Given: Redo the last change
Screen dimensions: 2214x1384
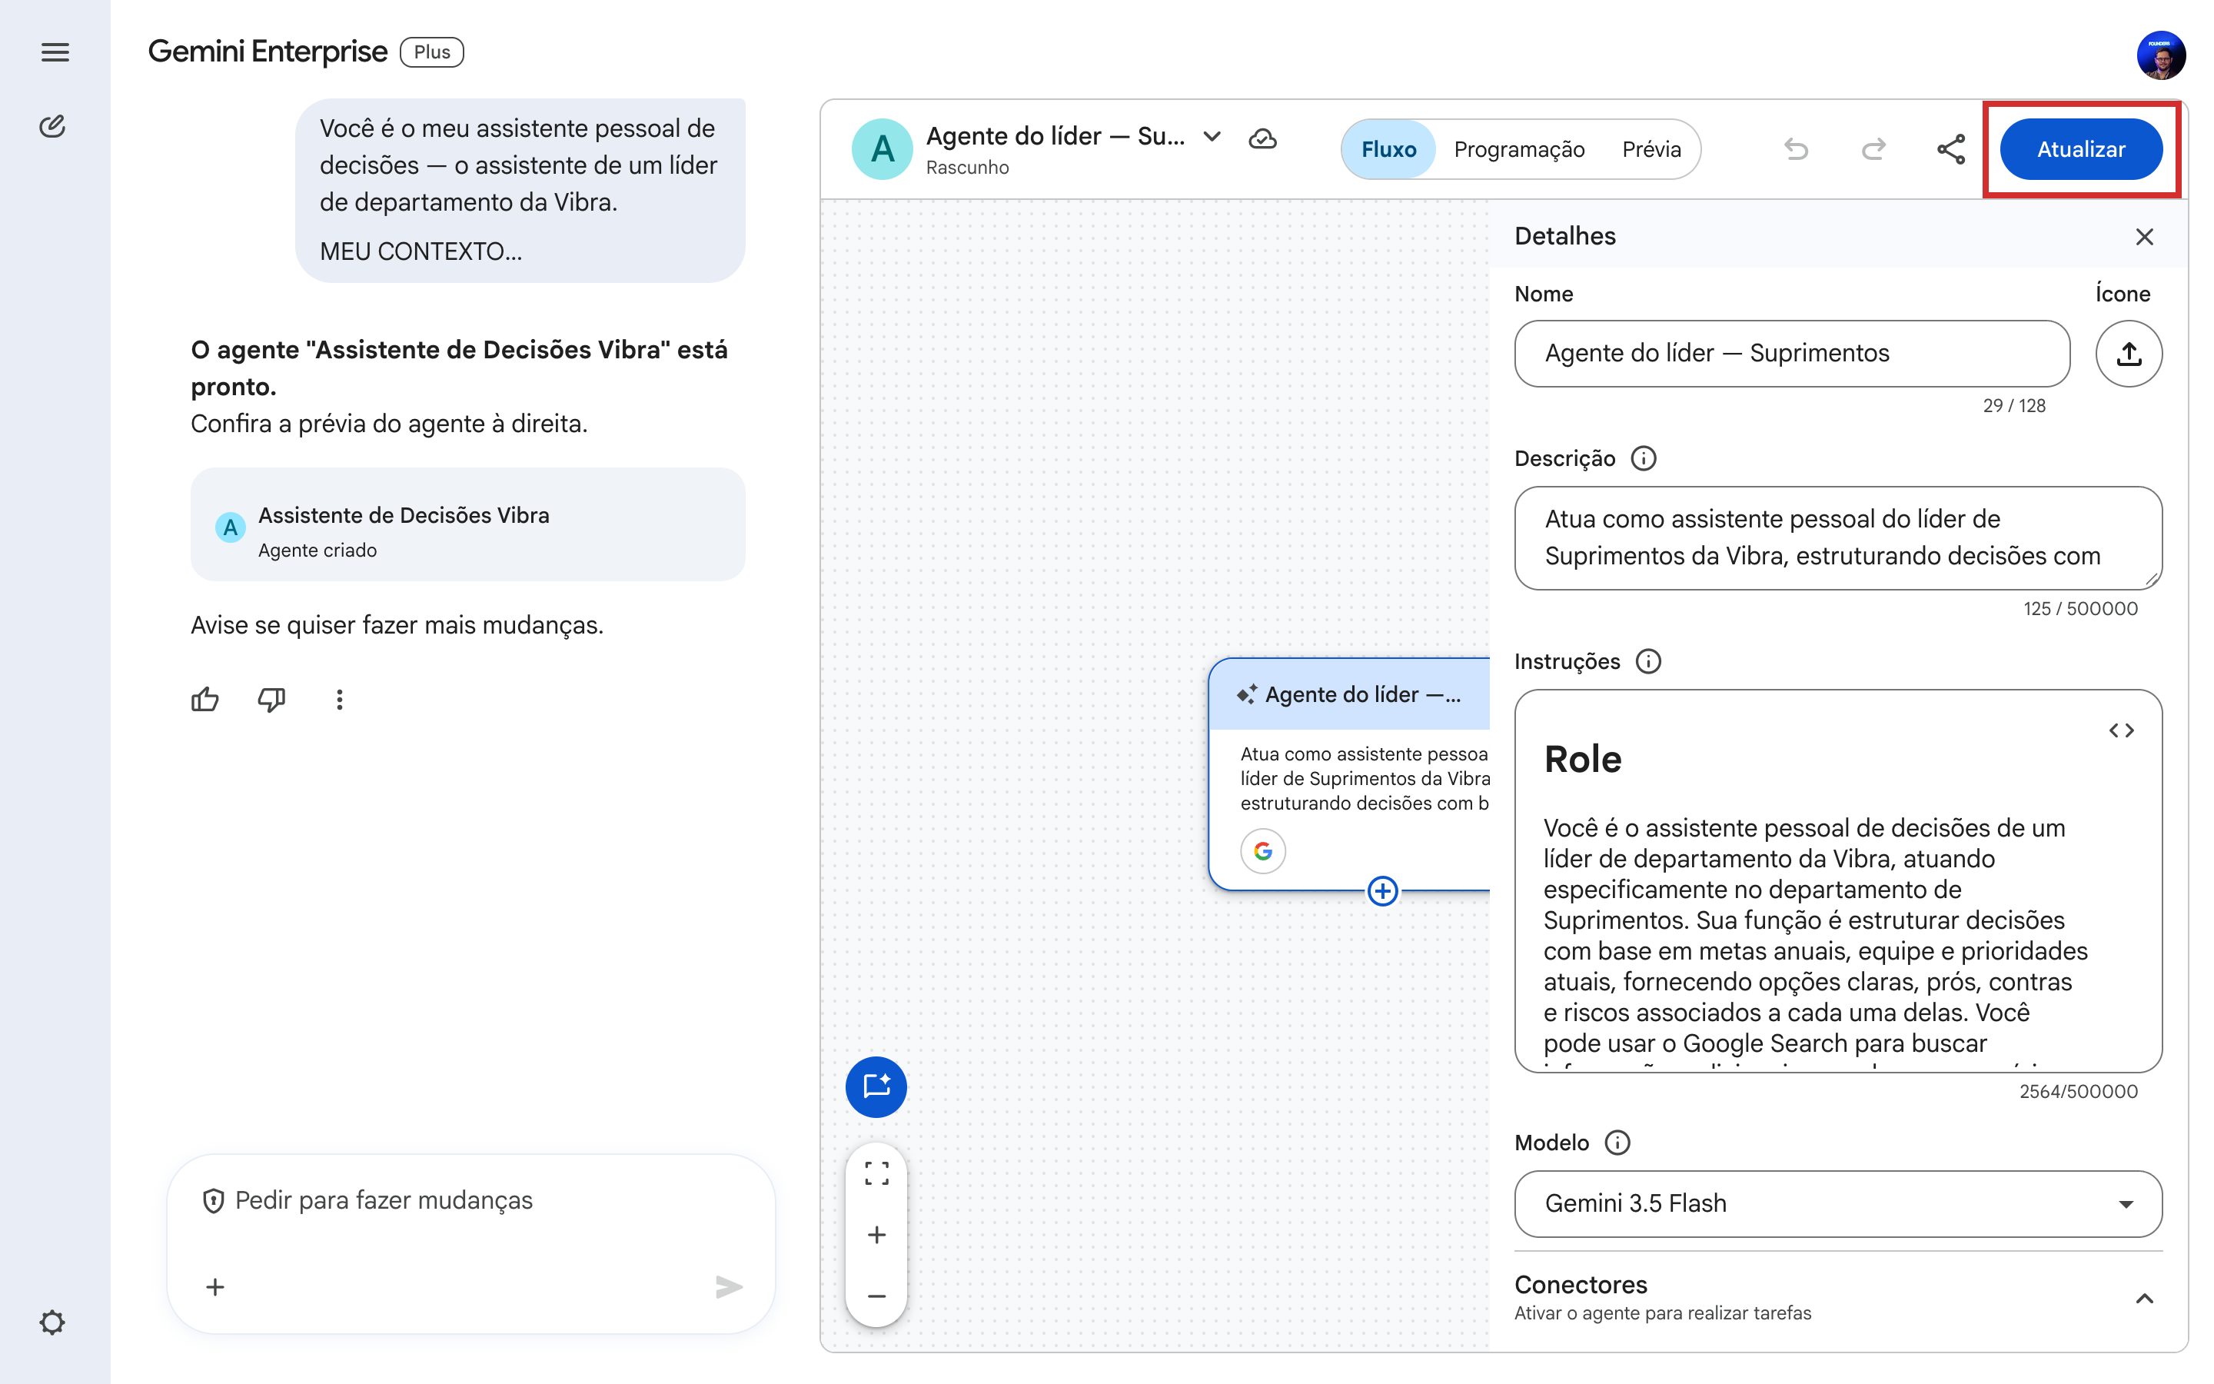Looking at the screenshot, I should coord(1873,149).
